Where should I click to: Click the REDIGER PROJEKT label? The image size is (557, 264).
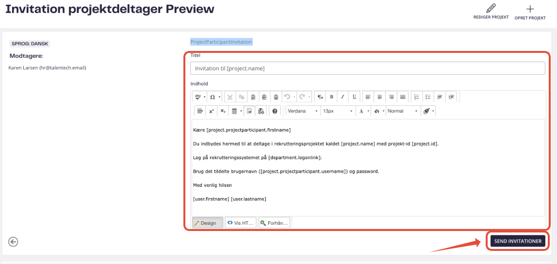[x=491, y=17]
